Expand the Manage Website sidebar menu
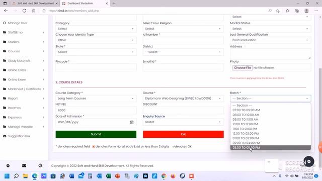Image resolution: width=322 pixels, height=181 pixels. tap(24, 127)
